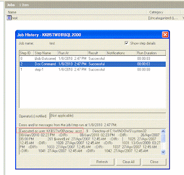Click the Step ID column header
Image resolution: width=184 pixels, height=175 pixels.
tap(26, 53)
